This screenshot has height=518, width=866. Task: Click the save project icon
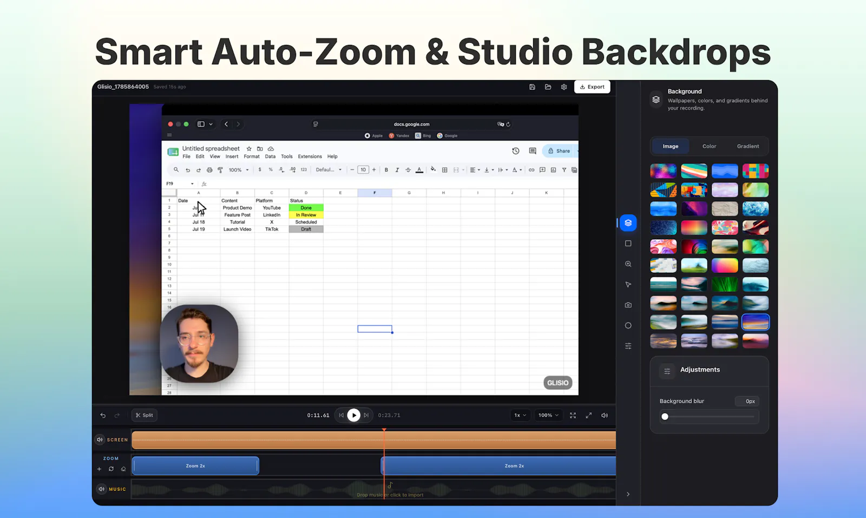532,87
